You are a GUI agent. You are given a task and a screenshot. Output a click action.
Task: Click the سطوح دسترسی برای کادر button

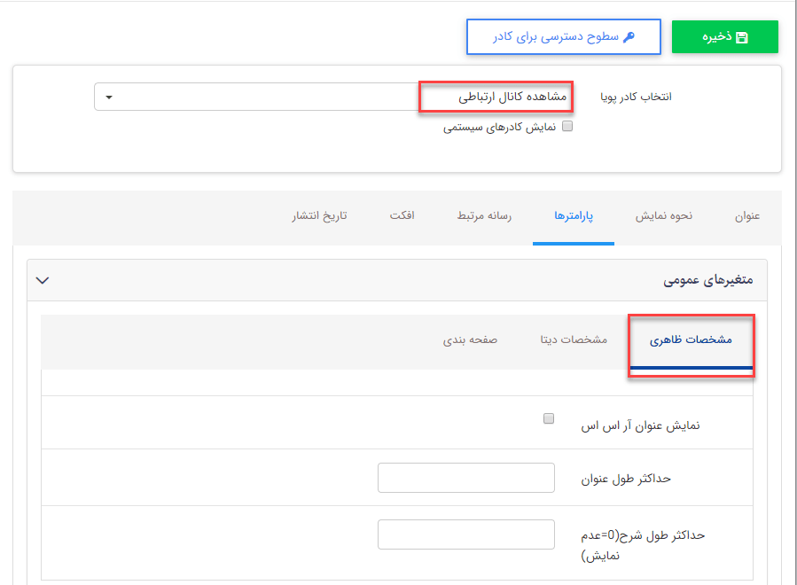[563, 36]
